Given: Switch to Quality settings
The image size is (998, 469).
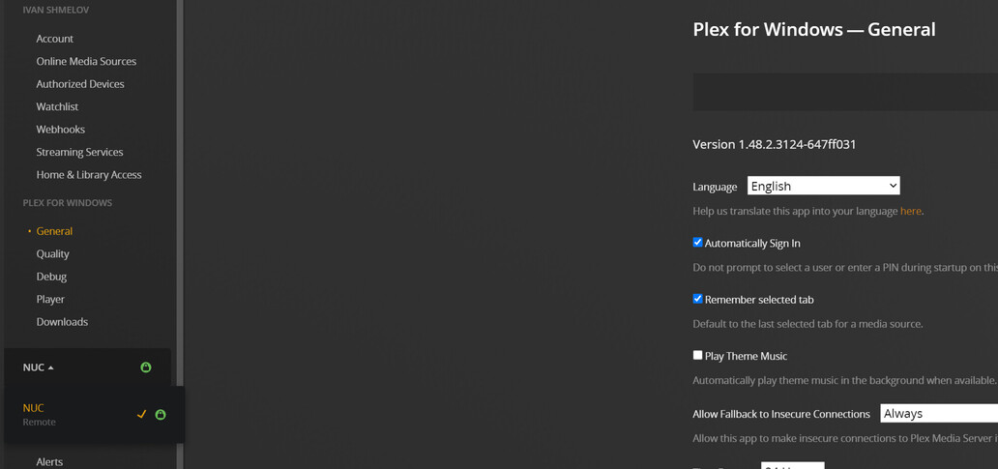Looking at the screenshot, I should coord(53,253).
